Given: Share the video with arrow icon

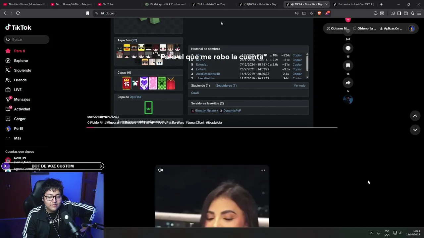Looking at the screenshot, I should 348,83.
